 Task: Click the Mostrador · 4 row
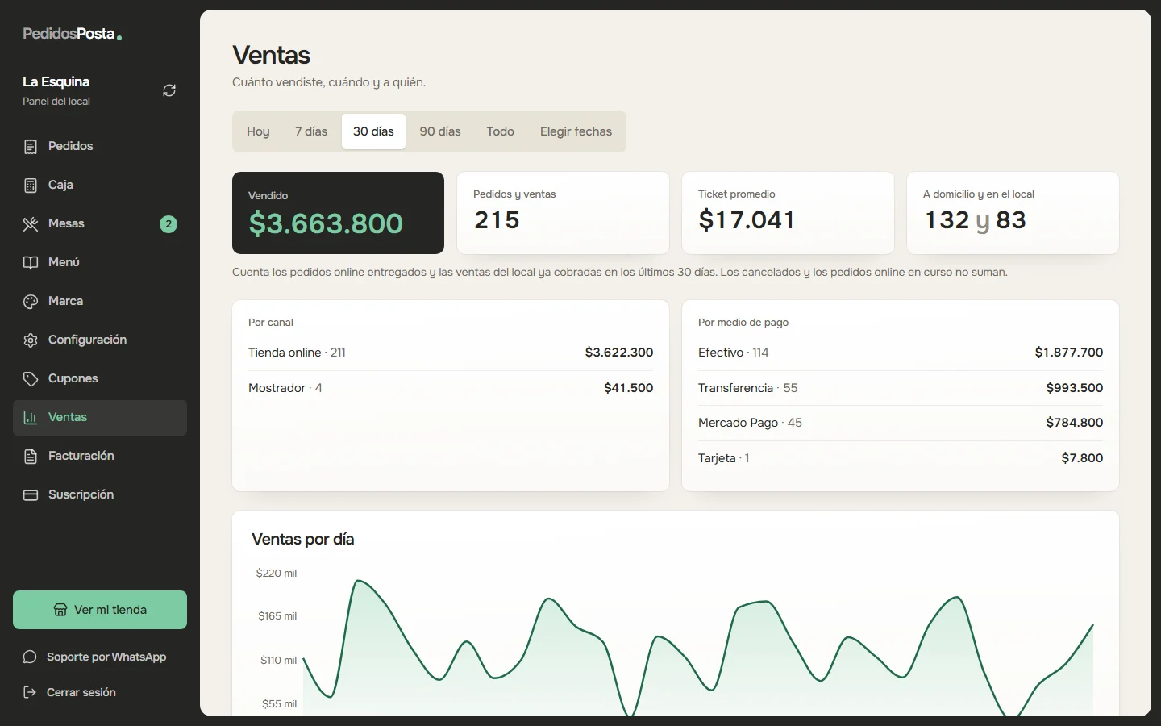(x=451, y=388)
